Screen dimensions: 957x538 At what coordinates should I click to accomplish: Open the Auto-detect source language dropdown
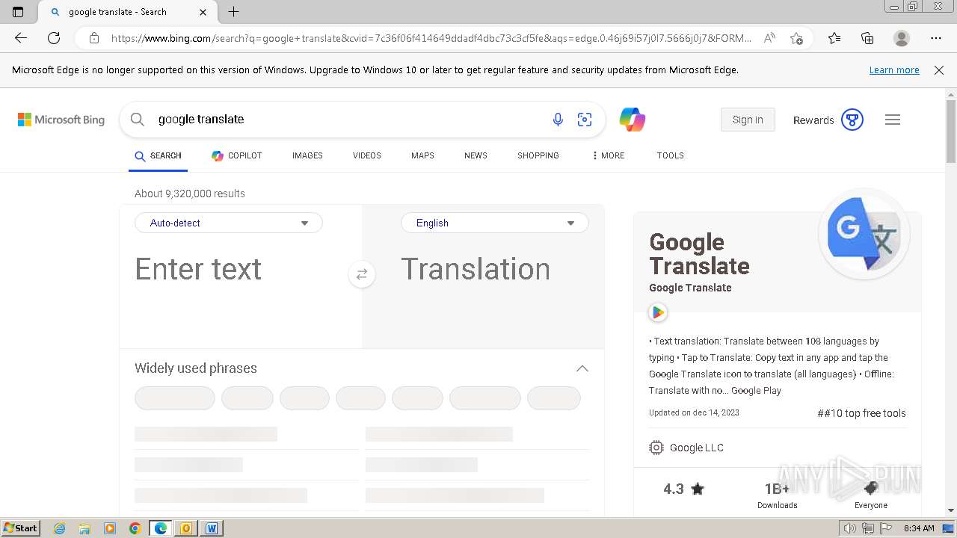(229, 223)
